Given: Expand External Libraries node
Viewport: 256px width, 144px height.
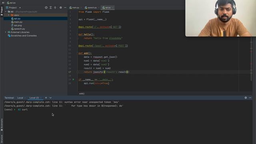Looking at the screenshot, I should pos(6,32).
